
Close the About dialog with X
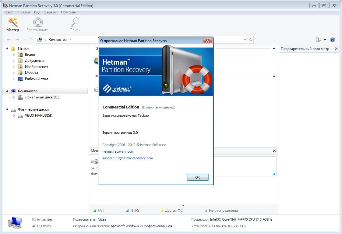click(207, 41)
